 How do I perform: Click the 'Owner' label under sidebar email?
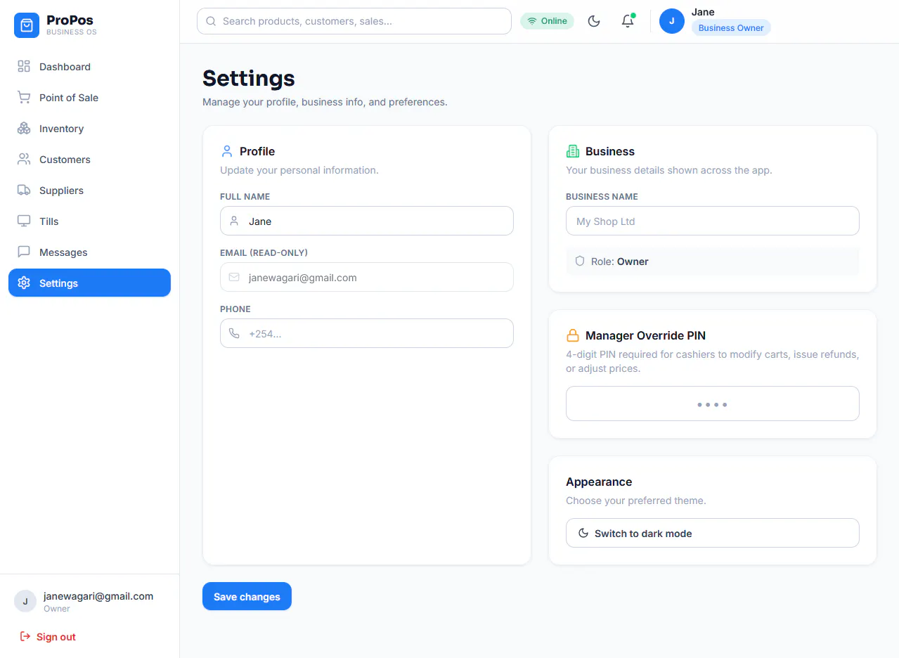click(x=57, y=609)
